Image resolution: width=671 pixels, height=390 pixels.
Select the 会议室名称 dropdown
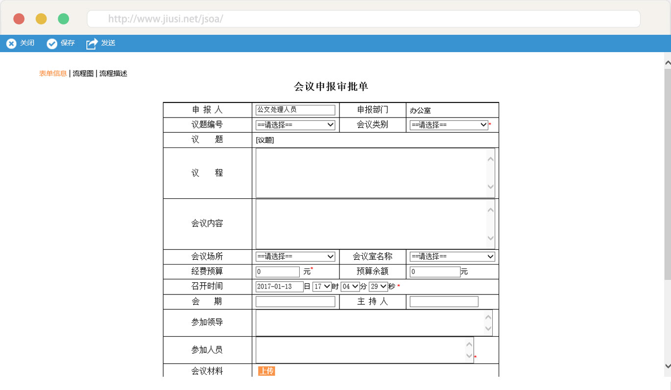452,257
